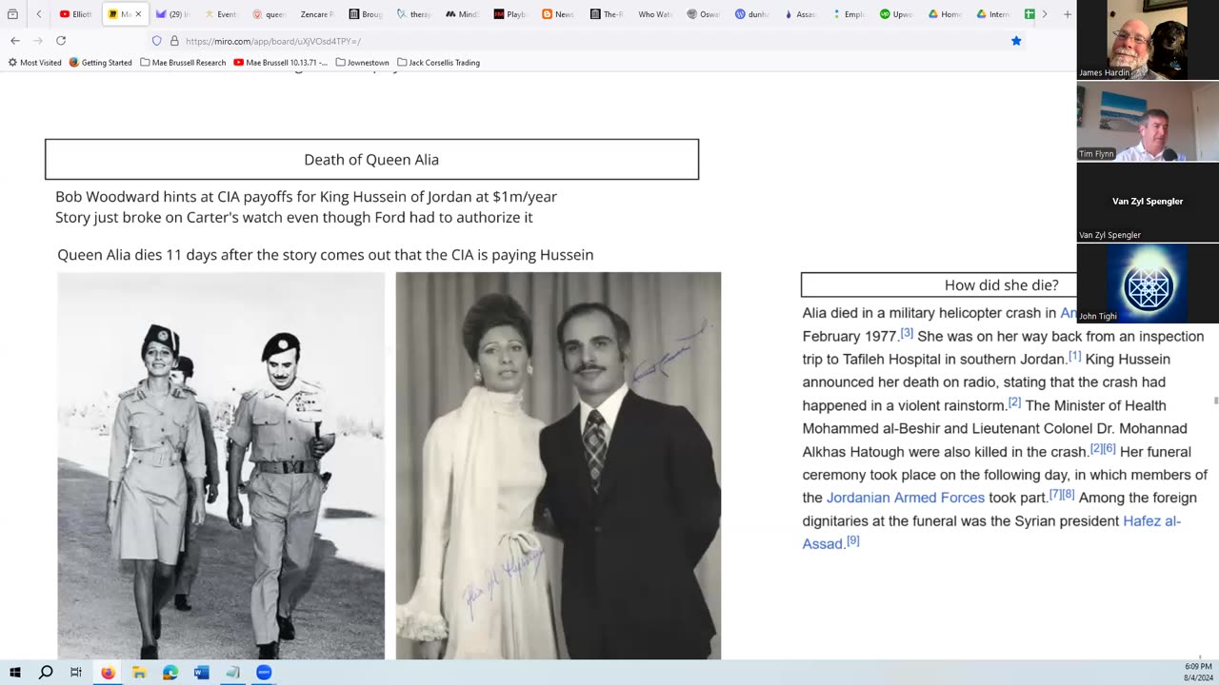Close the active Miro tab
The image size is (1219, 685).
tap(138, 14)
